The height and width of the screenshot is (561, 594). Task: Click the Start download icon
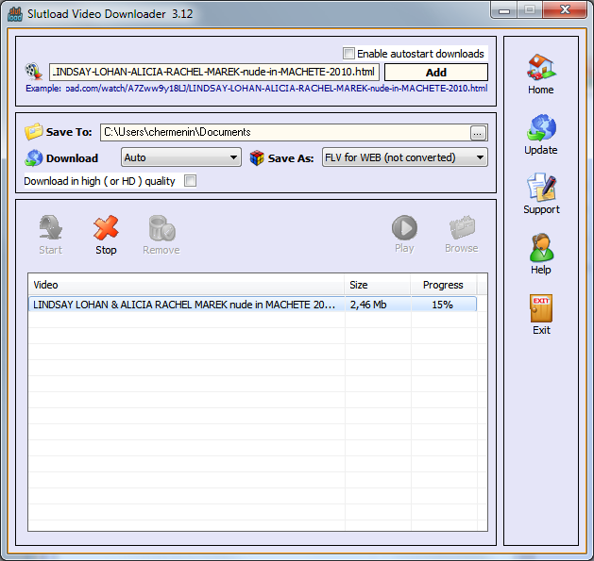50,227
